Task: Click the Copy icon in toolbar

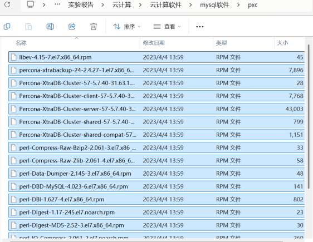Action: [7, 26]
